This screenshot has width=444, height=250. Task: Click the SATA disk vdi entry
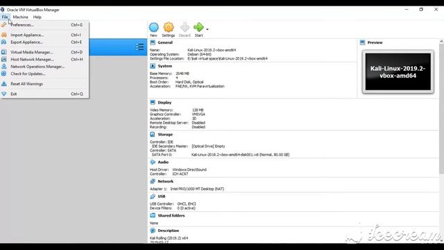click(x=241, y=155)
